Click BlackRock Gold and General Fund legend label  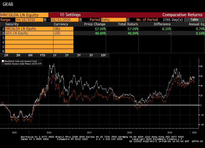click(x=21, y=61)
